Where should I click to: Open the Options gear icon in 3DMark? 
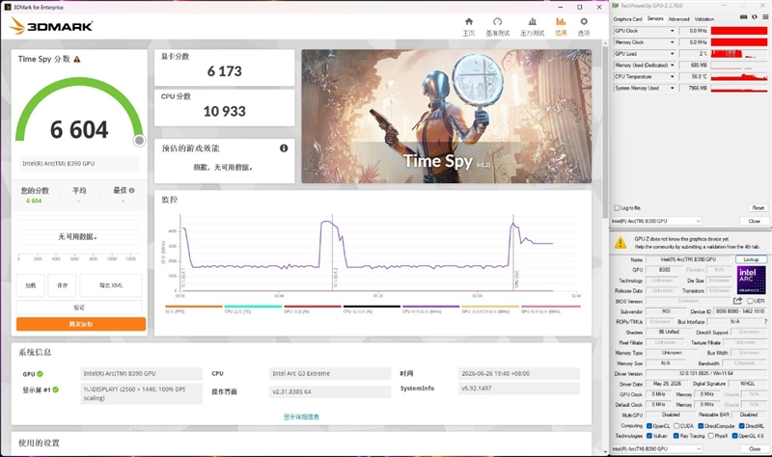[x=584, y=21]
